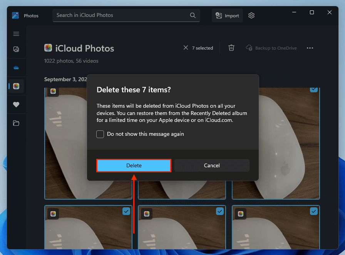Click the Photos app logo icon
The image size is (345, 255).
click(x=15, y=15)
